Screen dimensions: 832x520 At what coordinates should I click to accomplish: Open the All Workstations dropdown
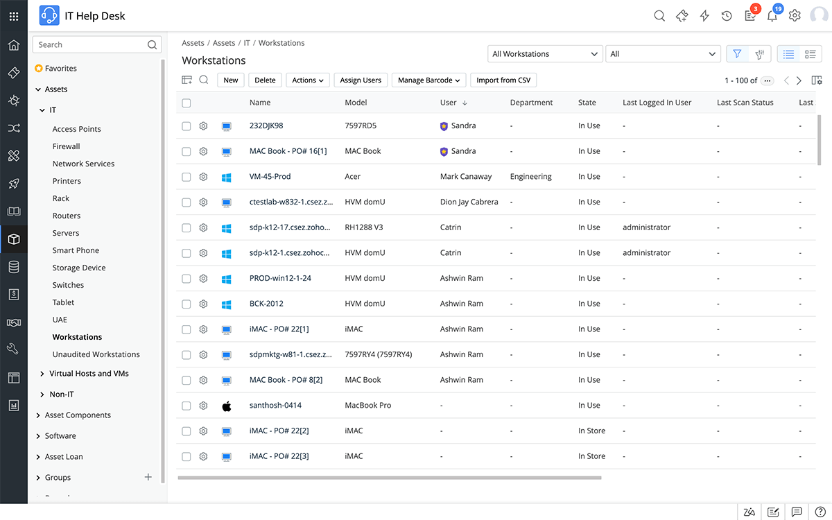545,53
